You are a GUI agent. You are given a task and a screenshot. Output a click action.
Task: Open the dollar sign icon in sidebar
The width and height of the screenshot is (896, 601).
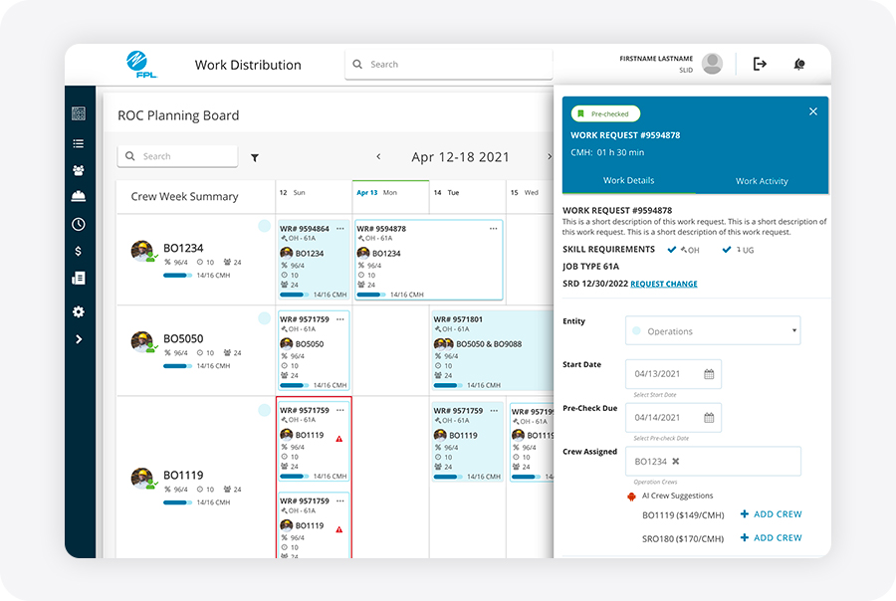[79, 251]
